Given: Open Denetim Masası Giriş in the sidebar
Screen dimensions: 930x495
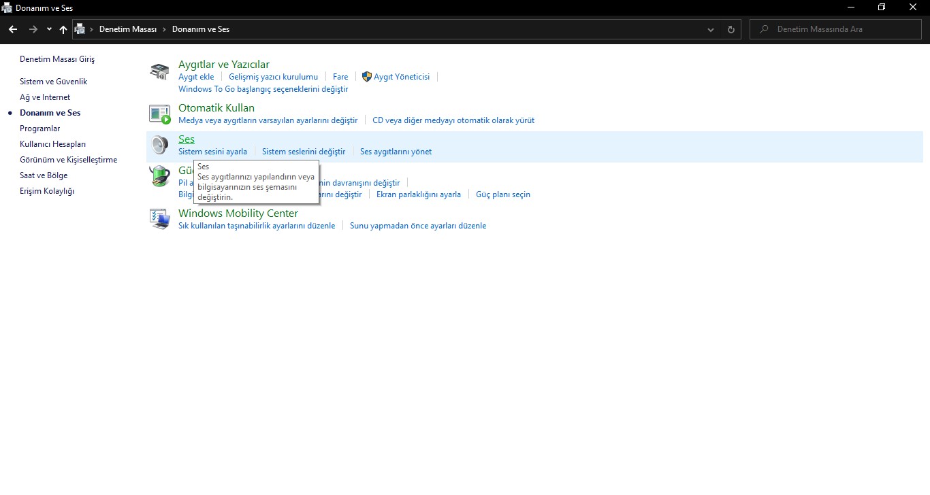Looking at the screenshot, I should point(57,59).
